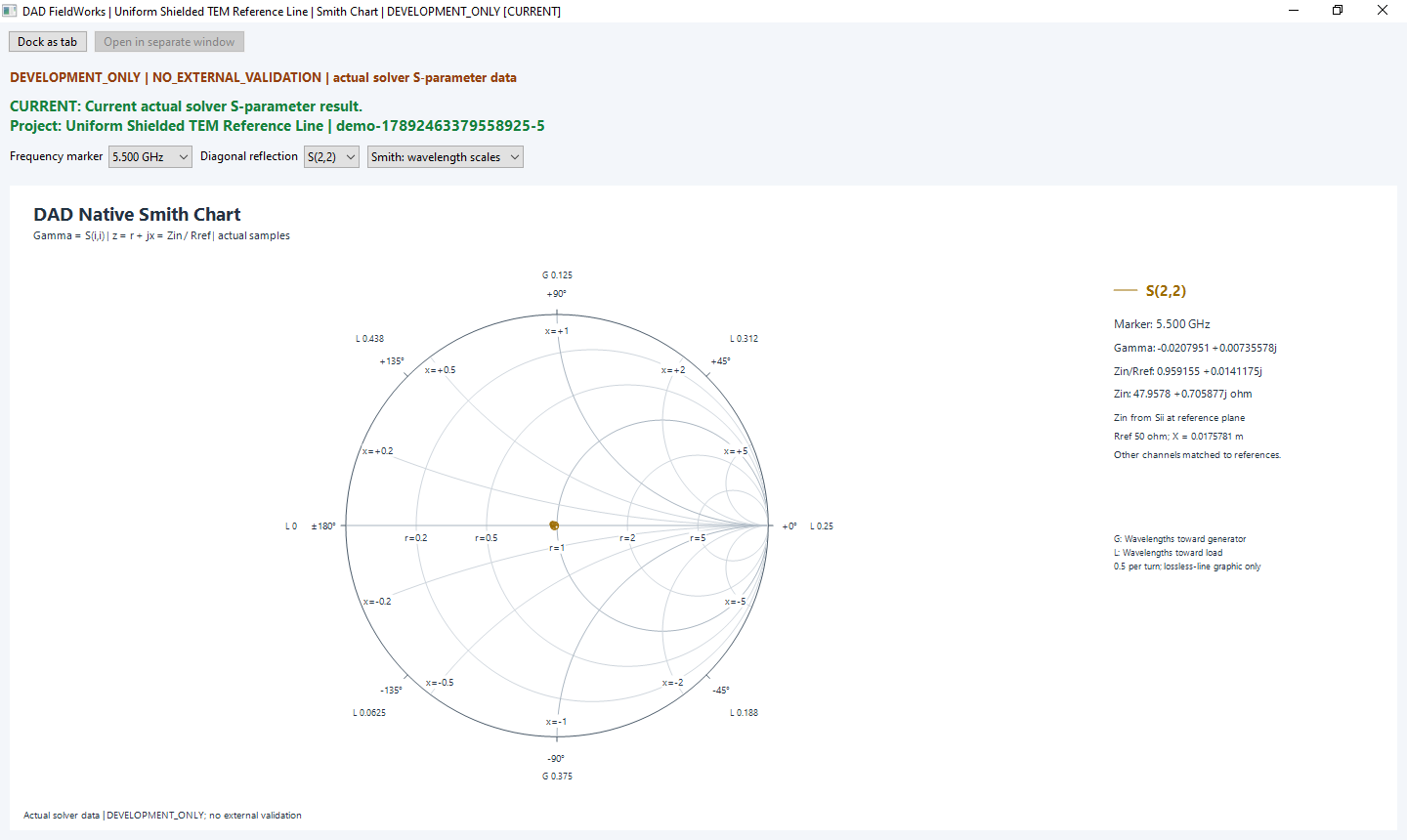Click Other channels matched to references text

pyautogui.click(x=1197, y=455)
